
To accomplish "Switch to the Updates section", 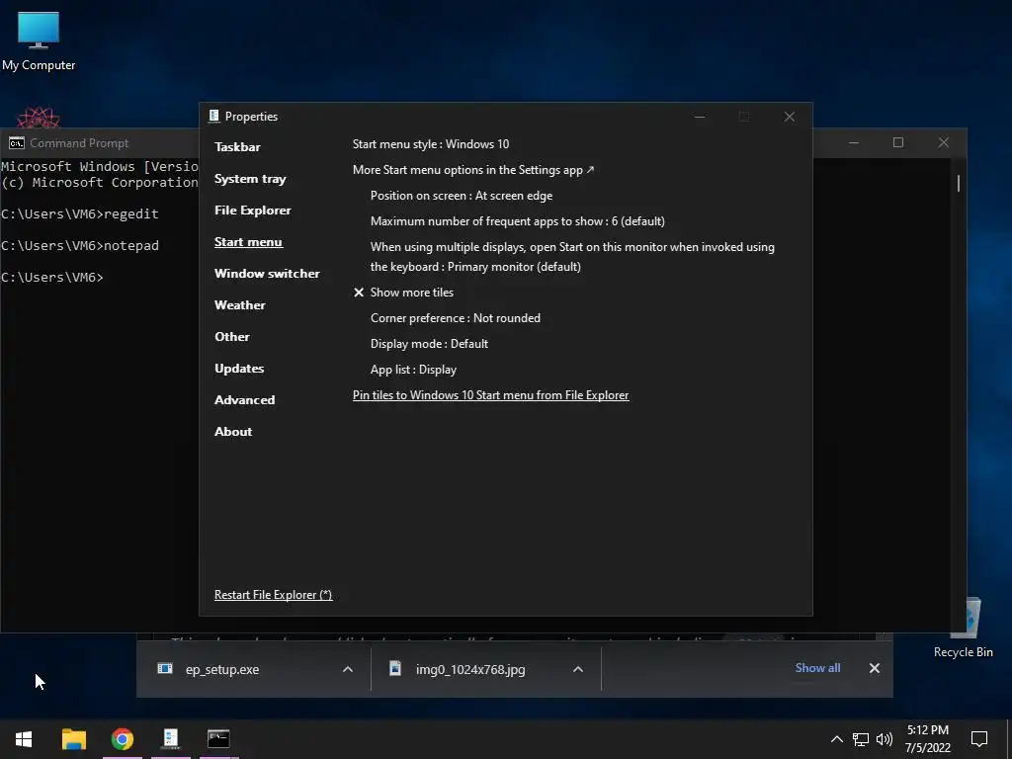I will click(x=239, y=369).
